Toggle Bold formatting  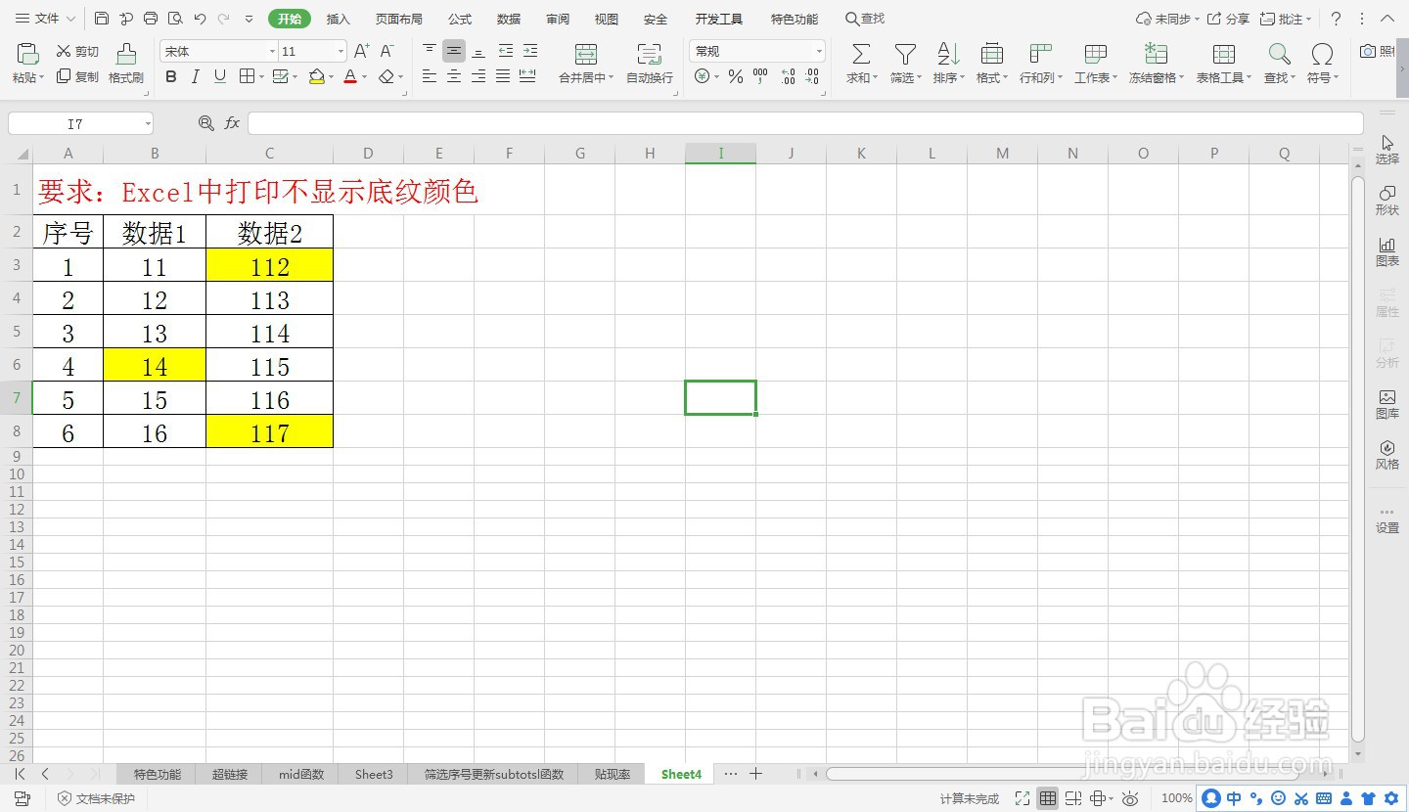click(171, 76)
